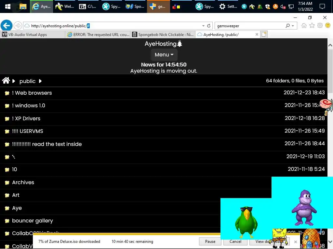Click the arrow after public breadcrumb
333x249 pixels.
pyautogui.click(x=40, y=81)
